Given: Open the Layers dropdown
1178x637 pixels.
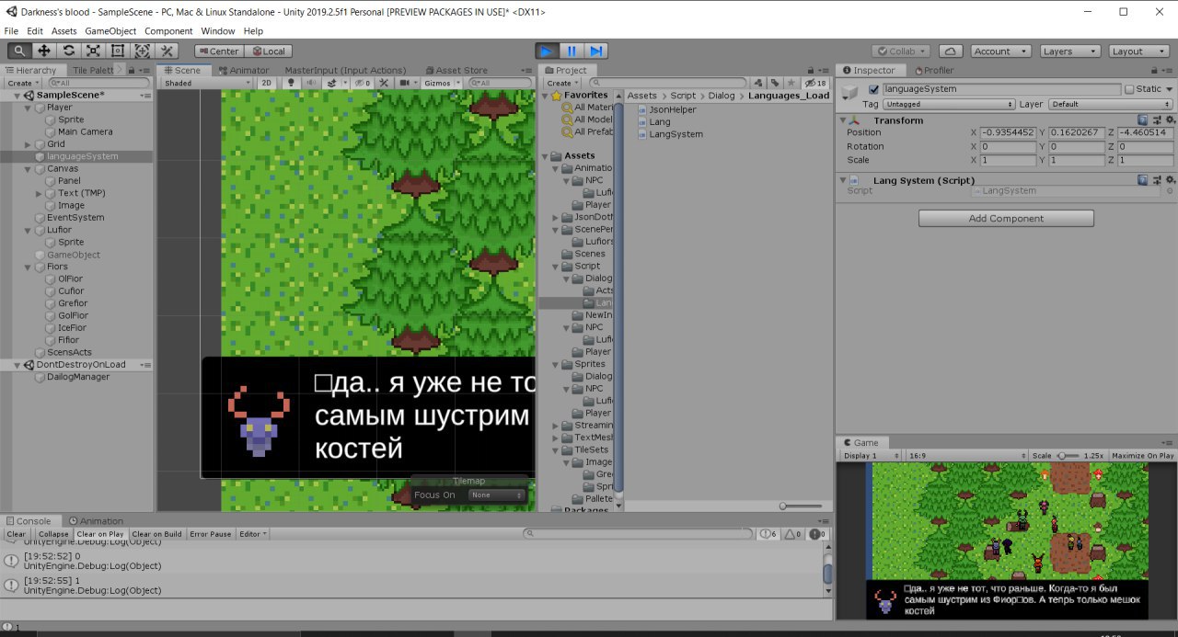Looking at the screenshot, I should tap(1068, 51).
